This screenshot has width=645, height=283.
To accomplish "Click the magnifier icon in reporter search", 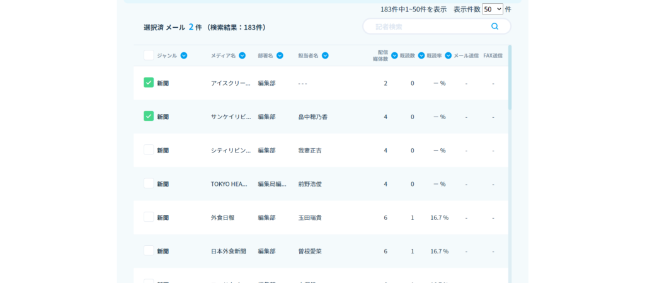I will click(494, 26).
